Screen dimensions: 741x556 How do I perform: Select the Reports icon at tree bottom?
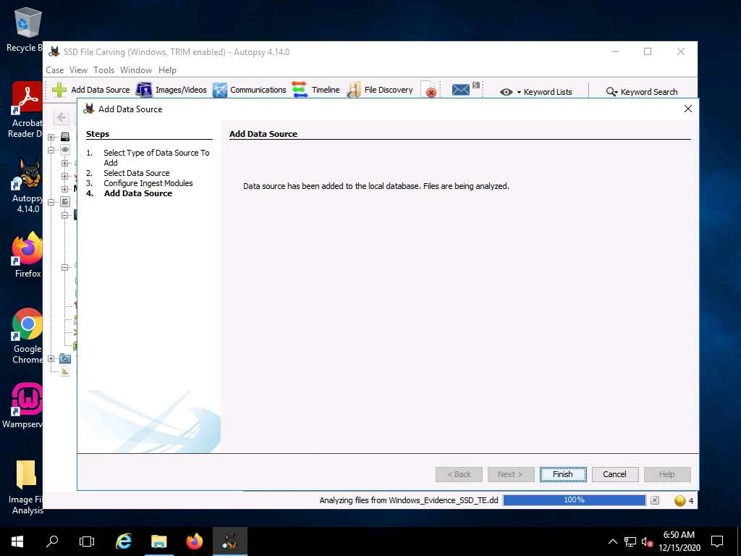pos(65,371)
